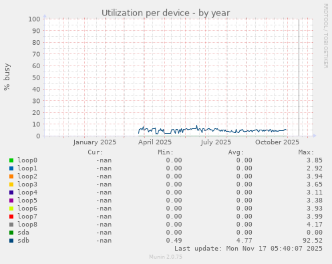Viewport: 332px width, 264px height.
Task: Click the sda dark green swatch
Action: tap(11, 233)
